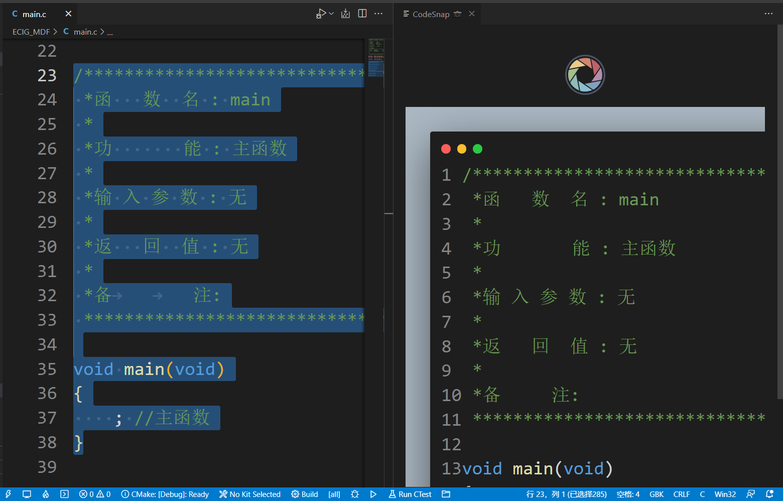Click the CodeSnap shutter capture icon
Screen dimensions: 783x501
tap(585, 75)
